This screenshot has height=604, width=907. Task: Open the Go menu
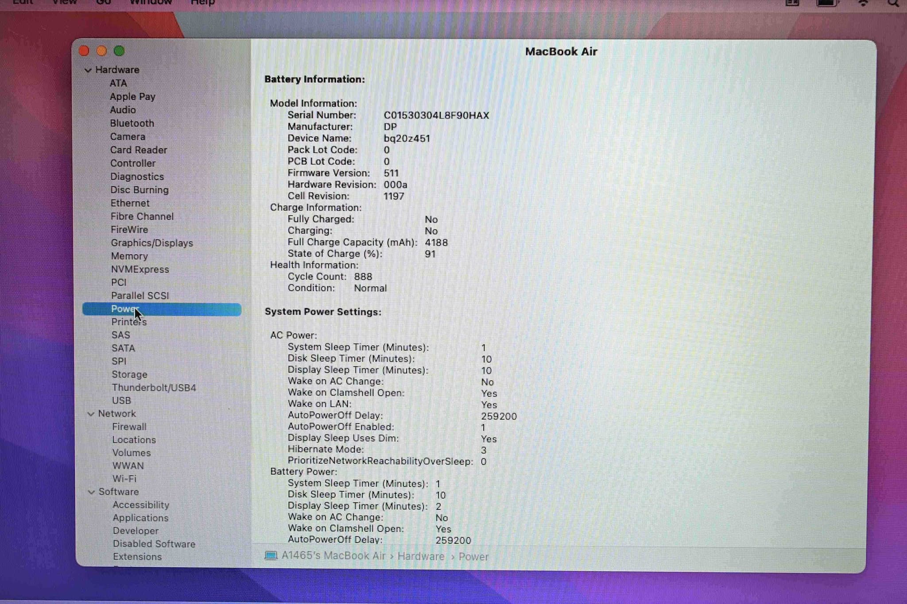click(103, 2)
